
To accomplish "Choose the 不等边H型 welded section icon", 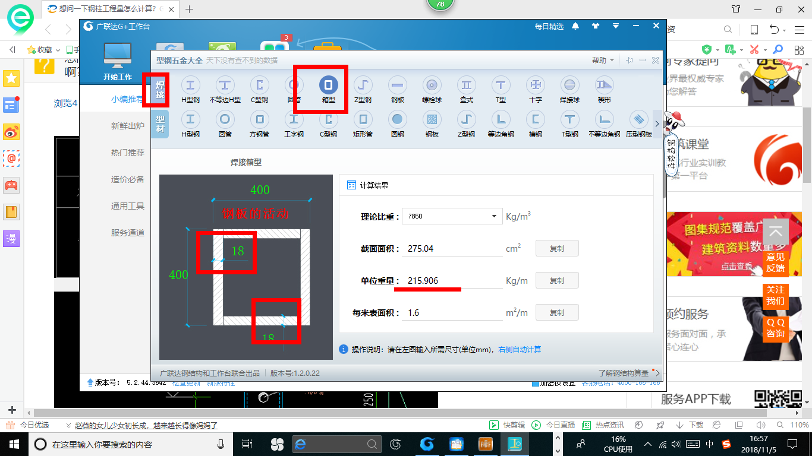I will [225, 90].
